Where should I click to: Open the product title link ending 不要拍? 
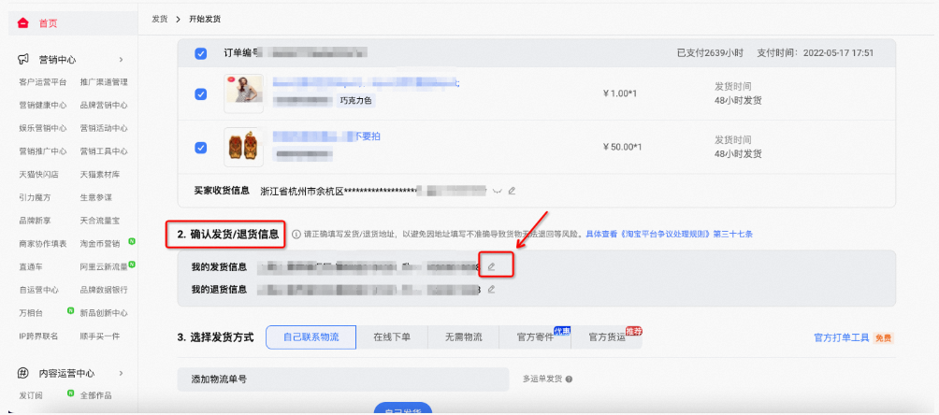[326, 136]
